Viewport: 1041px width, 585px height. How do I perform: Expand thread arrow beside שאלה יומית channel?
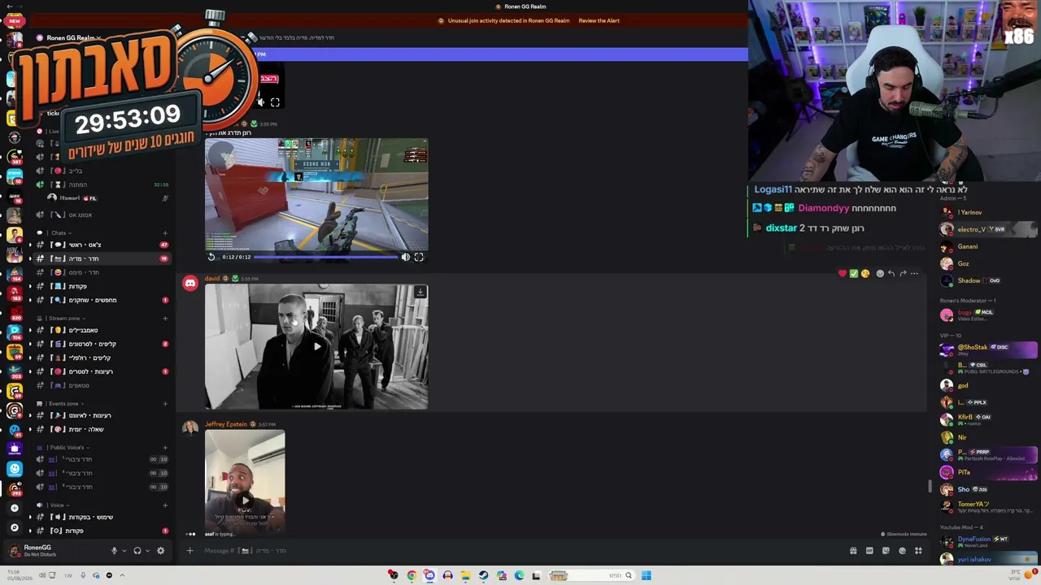[x=30, y=429]
